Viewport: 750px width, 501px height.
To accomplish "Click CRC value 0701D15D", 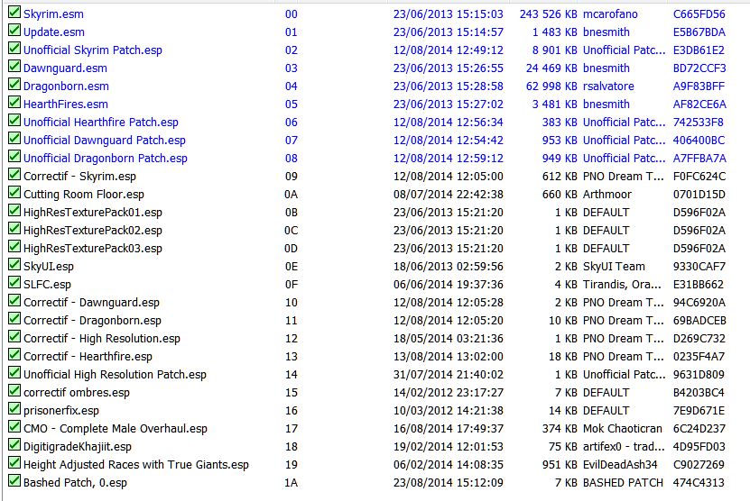I will pos(699,195).
